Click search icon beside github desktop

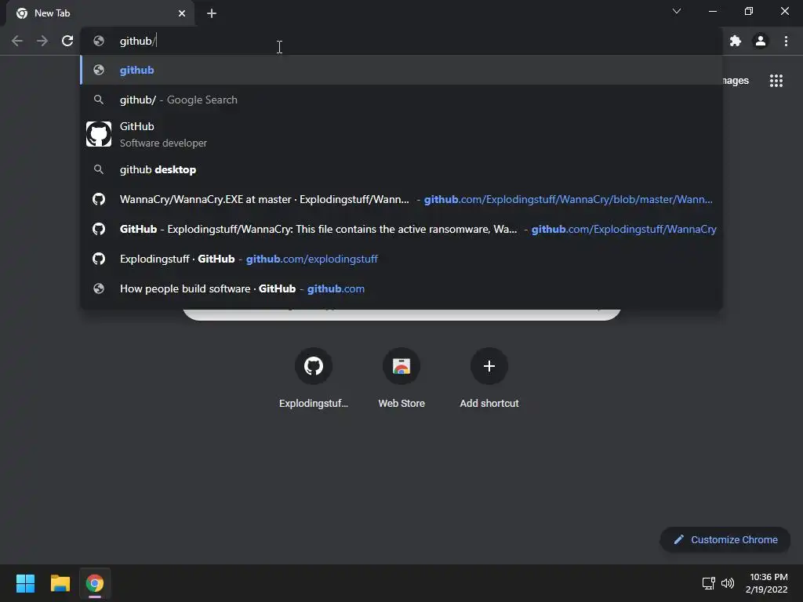click(x=99, y=169)
